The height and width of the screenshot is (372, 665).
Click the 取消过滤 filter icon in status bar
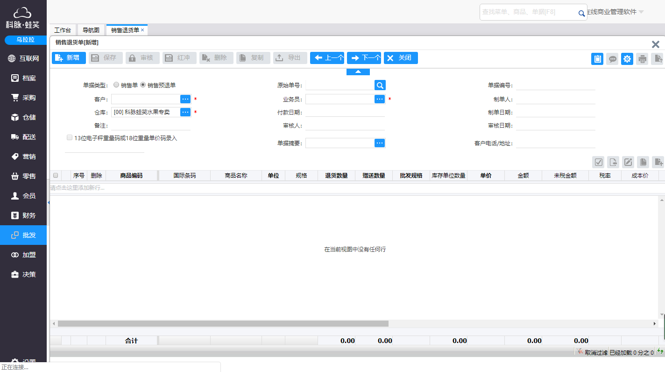click(580, 352)
